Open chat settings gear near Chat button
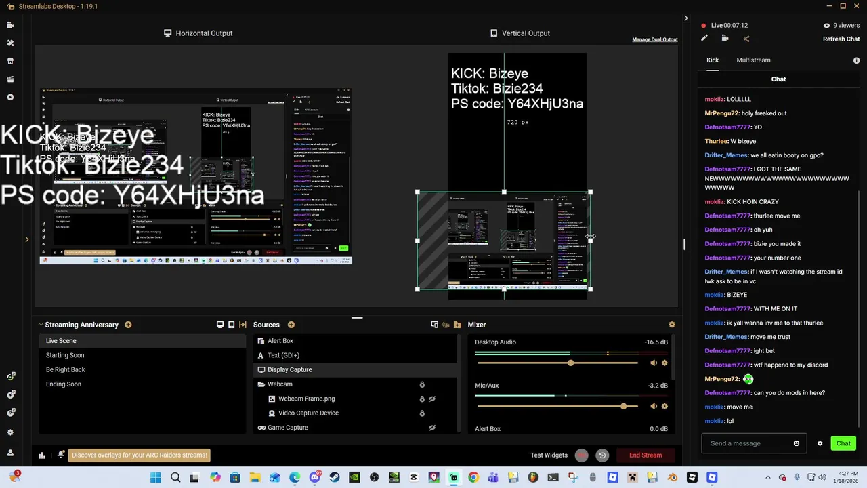 (820, 443)
